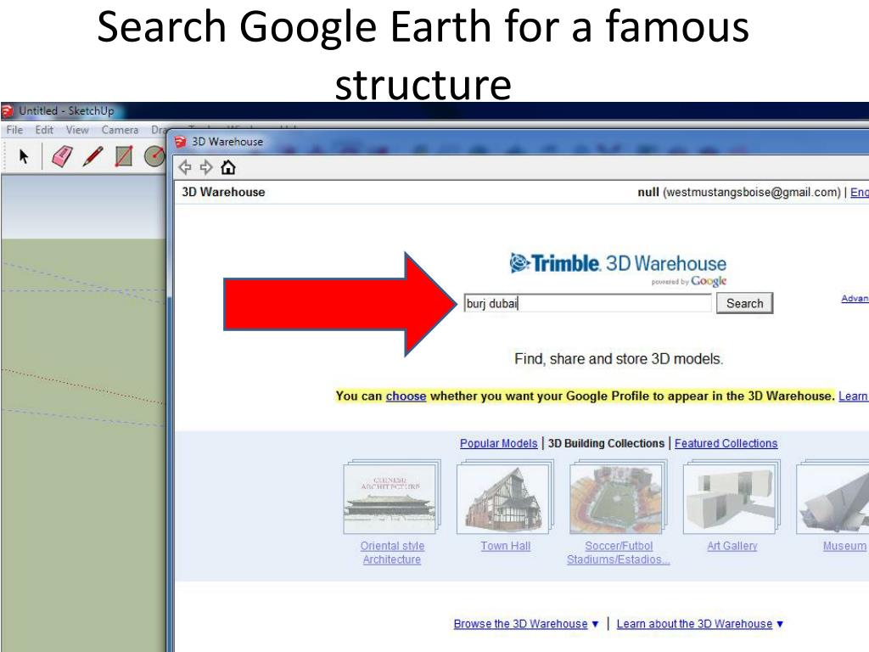Expand Browse the 3D Warehouse dropdown
The height and width of the screenshot is (652, 869).
[526, 624]
